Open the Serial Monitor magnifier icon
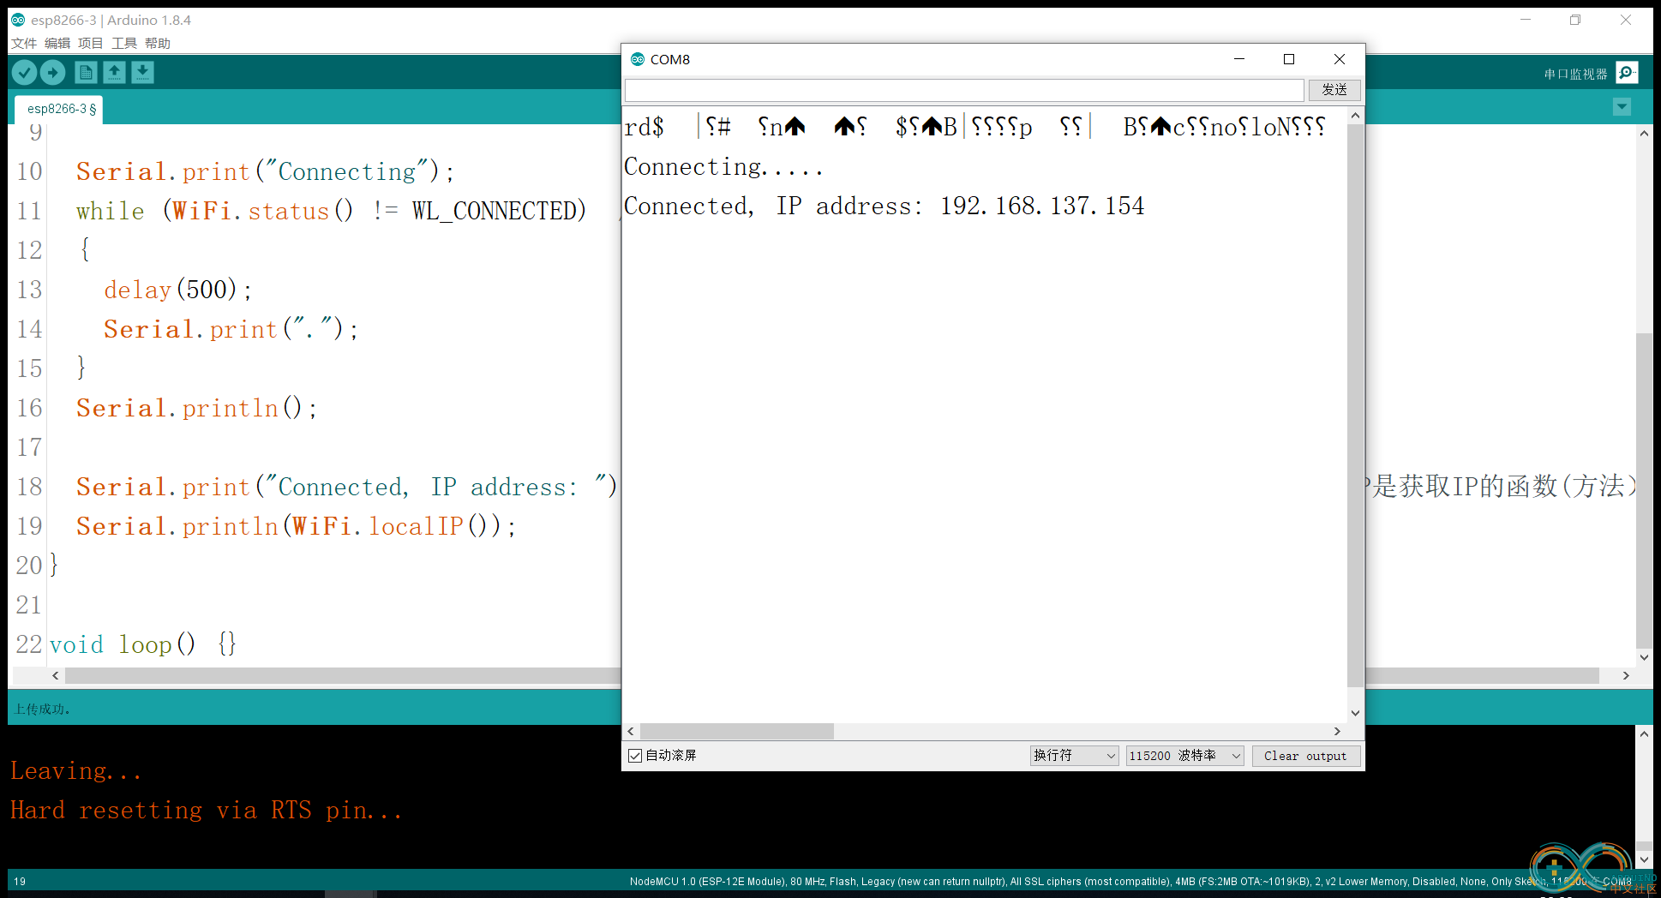The height and width of the screenshot is (898, 1661). coord(1627,73)
